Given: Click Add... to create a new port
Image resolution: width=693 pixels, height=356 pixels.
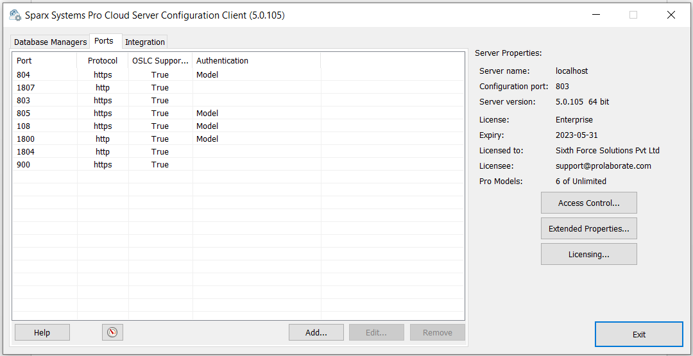Looking at the screenshot, I should tap(316, 332).
